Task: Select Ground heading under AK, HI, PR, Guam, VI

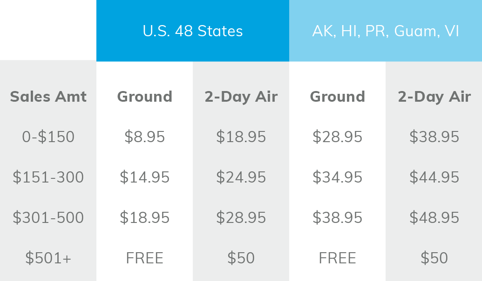Action: pos(337,97)
